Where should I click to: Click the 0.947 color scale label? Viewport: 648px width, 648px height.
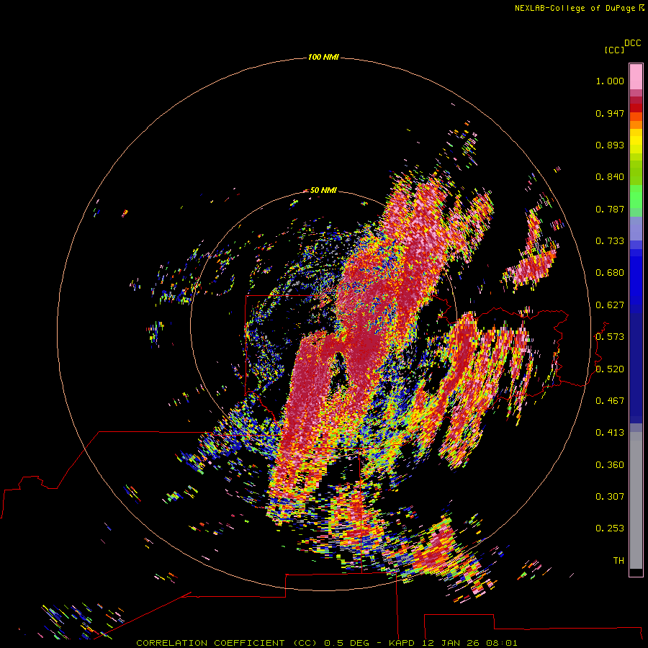(x=610, y=113)
